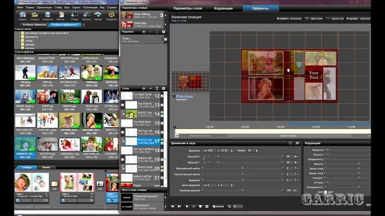Enable the Насыщенность correction checkbox

325,187
